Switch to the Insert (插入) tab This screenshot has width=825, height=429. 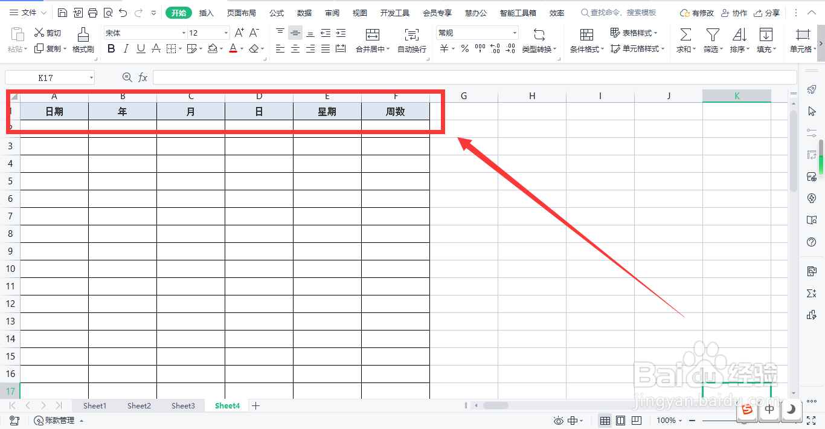pos(207,13)
